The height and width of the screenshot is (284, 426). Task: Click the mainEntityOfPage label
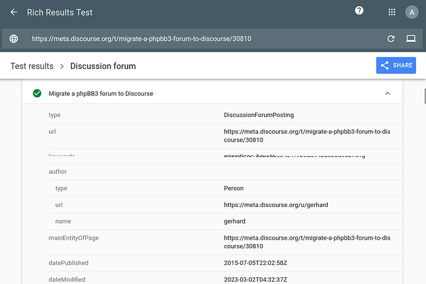[x=73, y=238]
